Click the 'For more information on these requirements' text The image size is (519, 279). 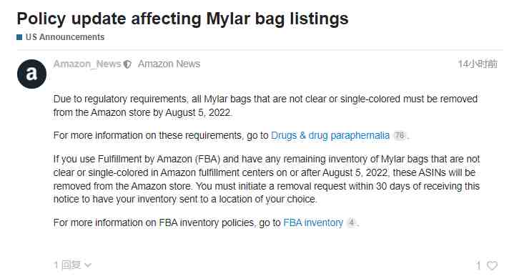click(148, 135)
